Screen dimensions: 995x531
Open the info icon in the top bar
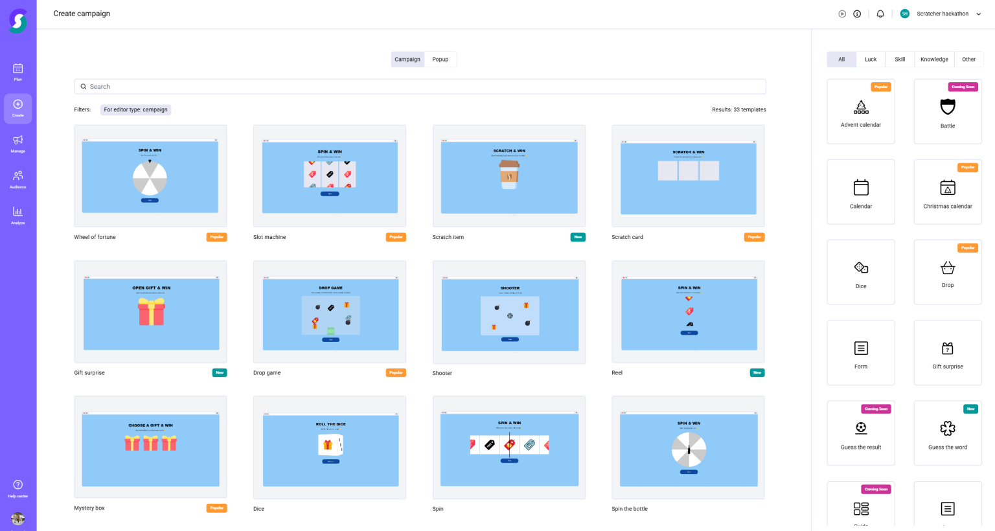click(x=857, y=13)
